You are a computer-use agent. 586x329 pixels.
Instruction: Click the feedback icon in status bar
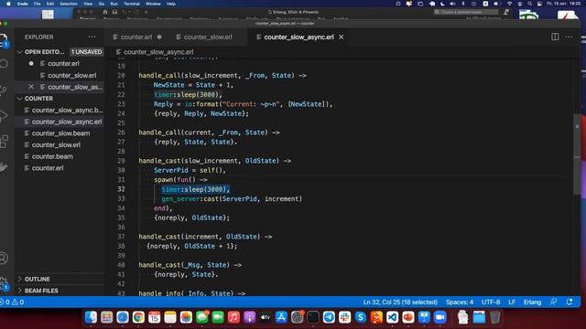553,302
